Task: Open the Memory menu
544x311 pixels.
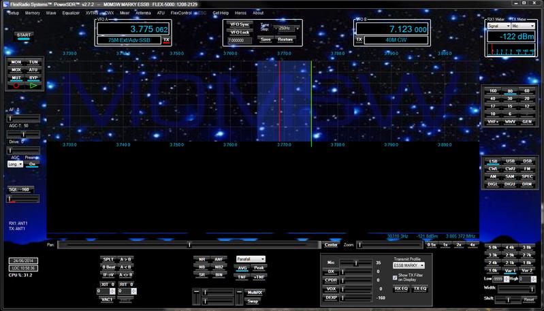Action: pyautogui.click(x=33, y=13)
